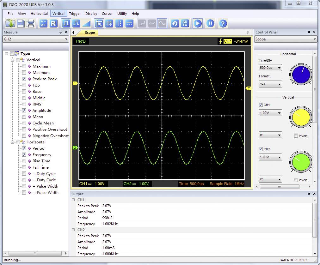This screenshot has width=320, height=265.
Task: Turn the CH2 green position knob
Action: (300, 162)
